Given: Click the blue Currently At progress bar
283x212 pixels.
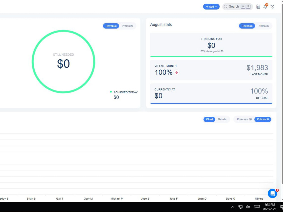Looking at the screenshot, I should (211, 103).
